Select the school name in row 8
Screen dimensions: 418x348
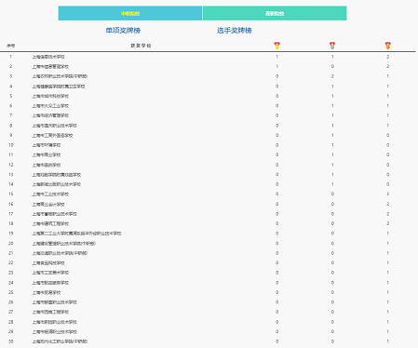[x=54, y=126]
